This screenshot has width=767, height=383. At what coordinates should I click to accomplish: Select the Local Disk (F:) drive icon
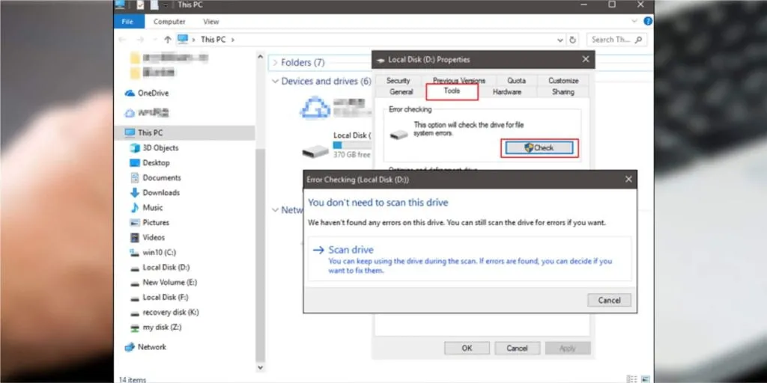click(135, 298)
